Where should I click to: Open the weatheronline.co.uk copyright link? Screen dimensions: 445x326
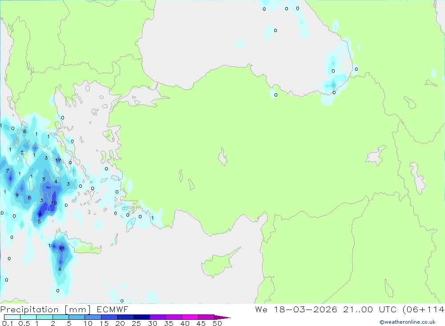pos(408,322)
